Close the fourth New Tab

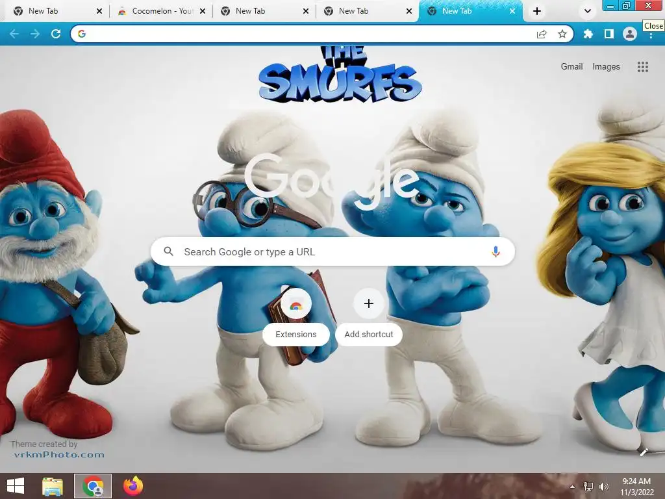(409, 11)
